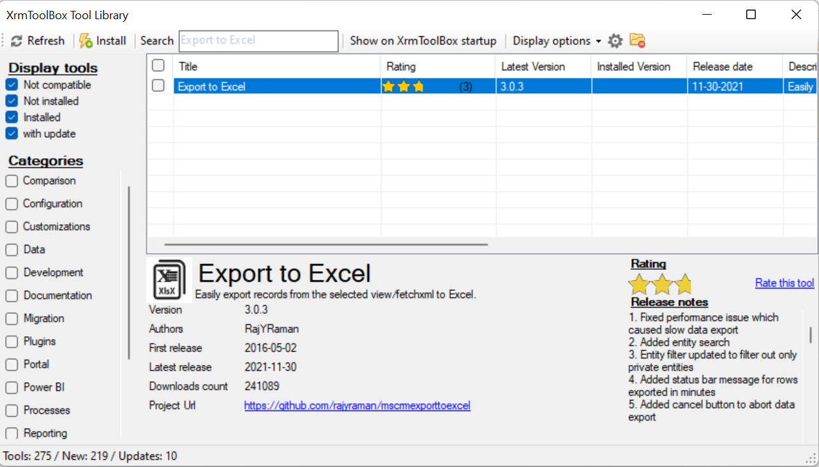Tick the checkbox on the Export to Excel row
This screenshot has width=819, height=467.
pos(158,85)
